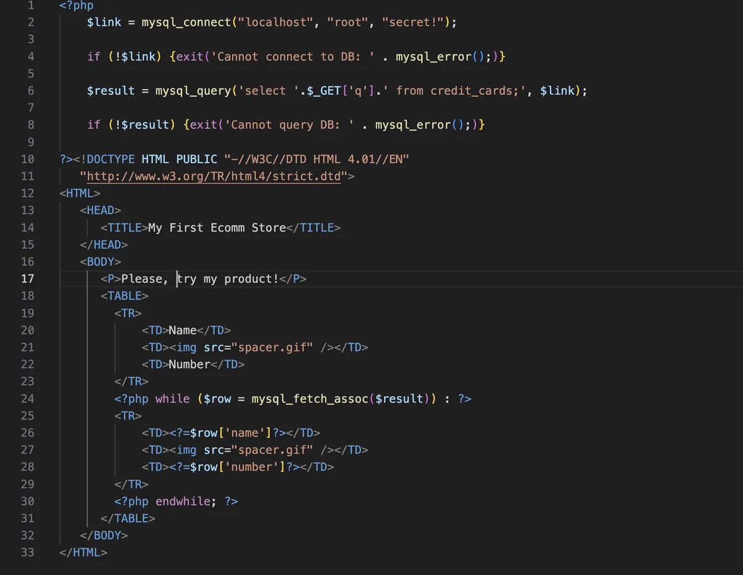The width and height of the screenshot is (743, 575).
Task: Click the $_GET superglobal variable
Action: [324, 91]
